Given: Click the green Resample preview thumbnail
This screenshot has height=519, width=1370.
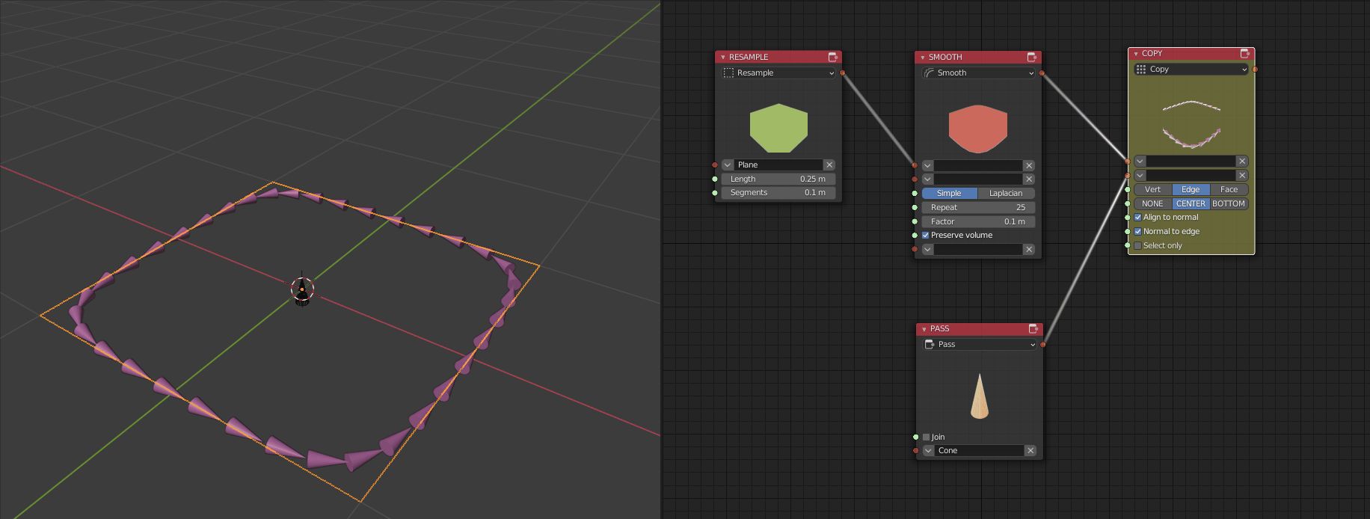Looking at the screenshot, I should 778,128.
